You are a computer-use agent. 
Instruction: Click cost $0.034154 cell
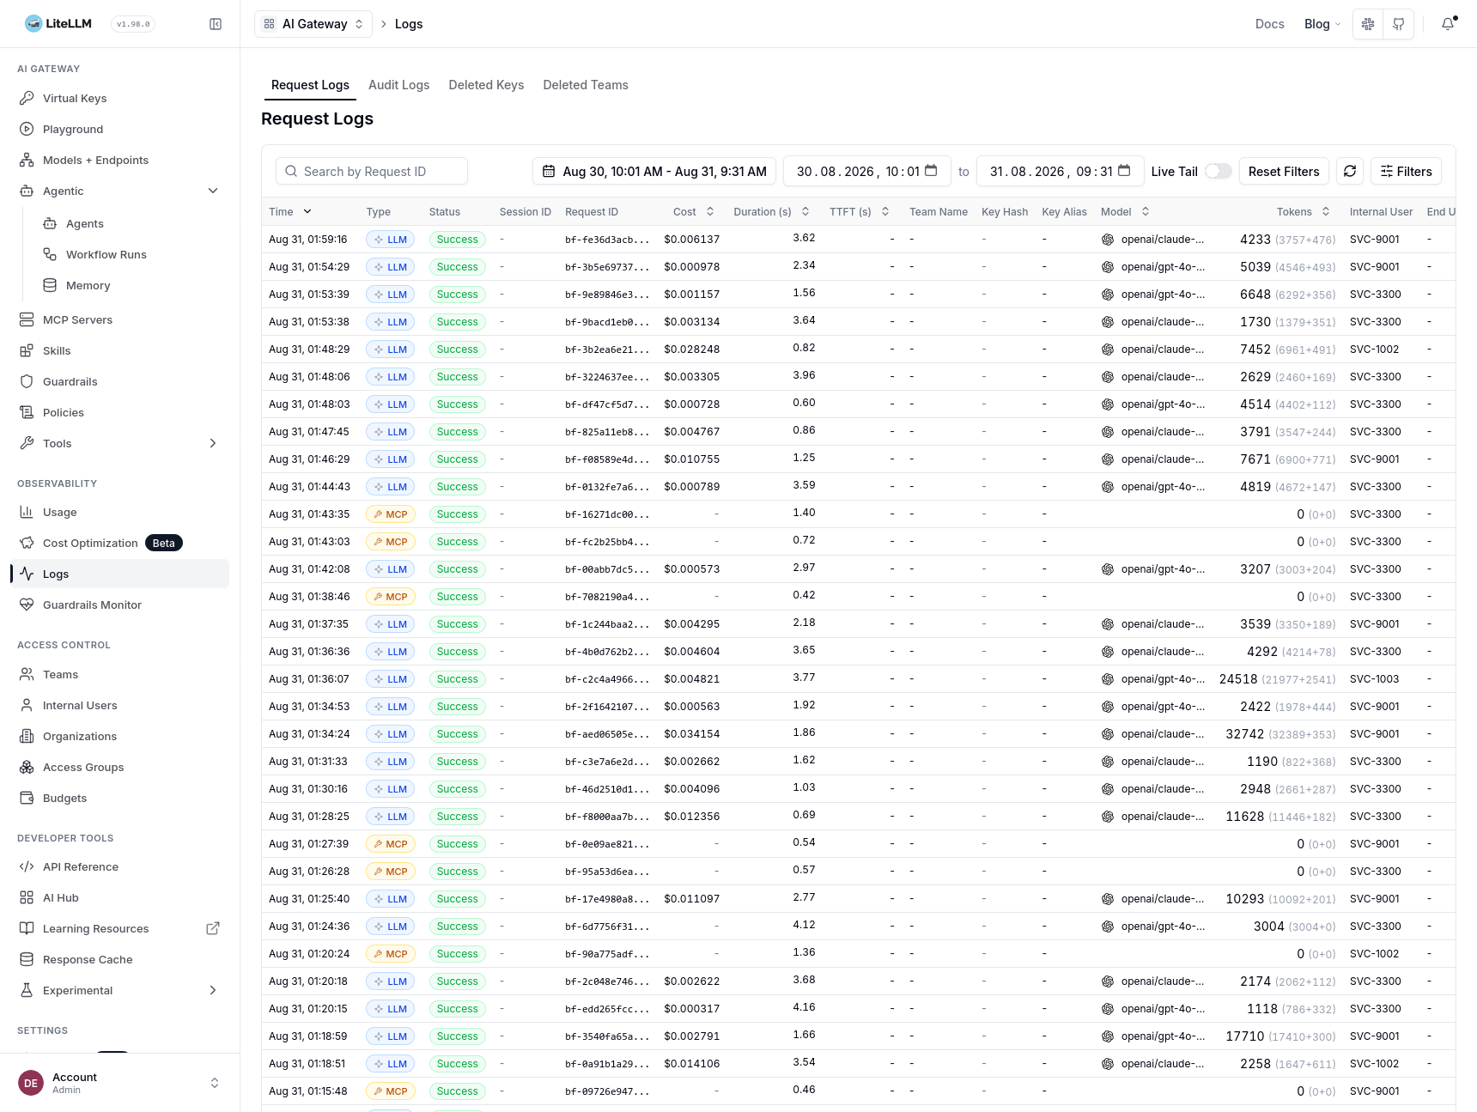(x=692, y=734)
